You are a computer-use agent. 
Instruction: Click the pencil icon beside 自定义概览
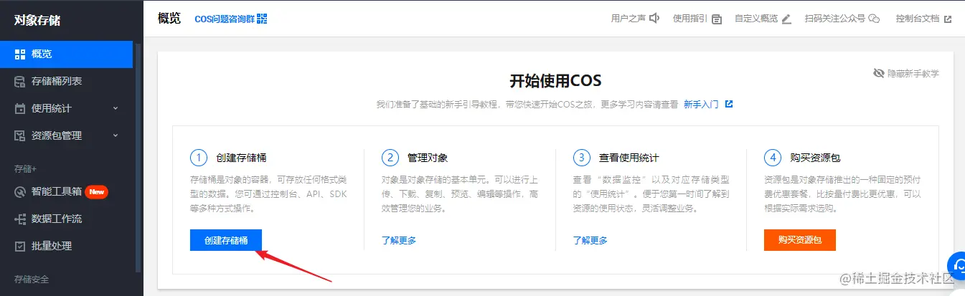[786, 19]
